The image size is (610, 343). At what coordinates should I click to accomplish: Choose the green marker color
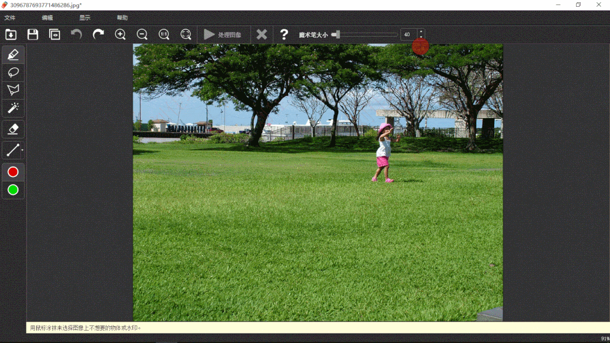tap(13, 190)
